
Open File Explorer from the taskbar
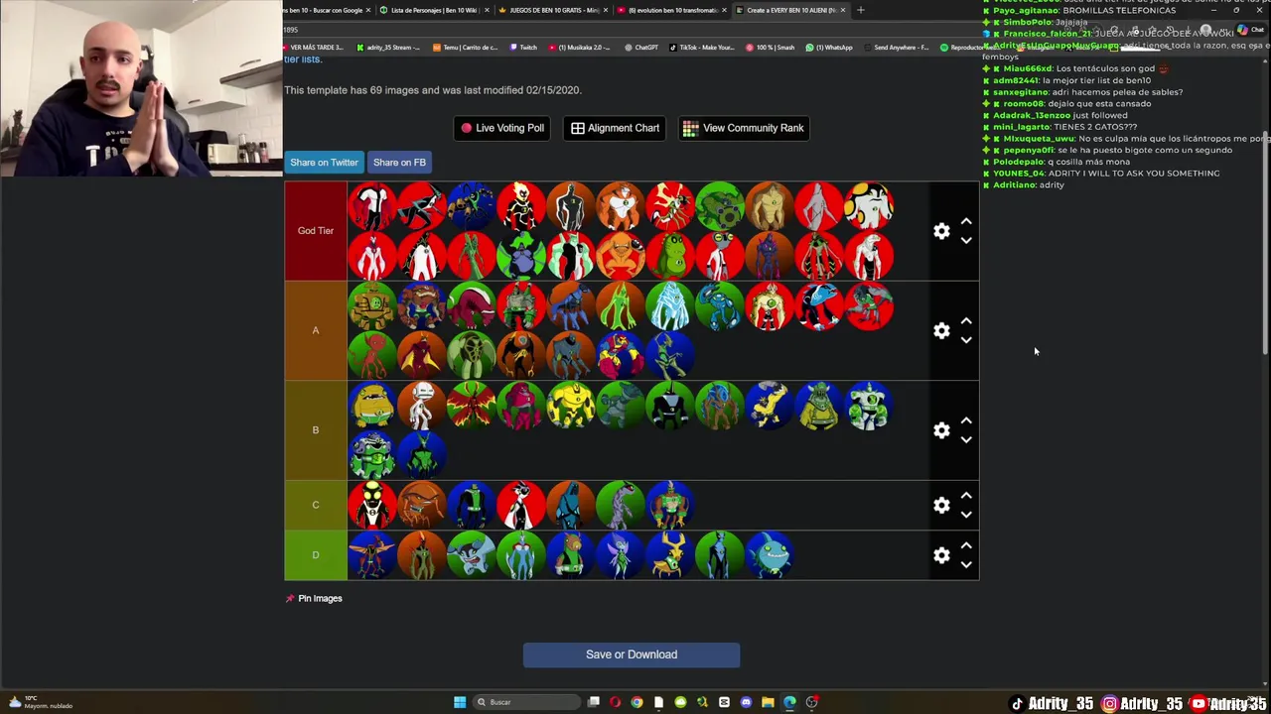pyautogui.click(x=768, y=702)
